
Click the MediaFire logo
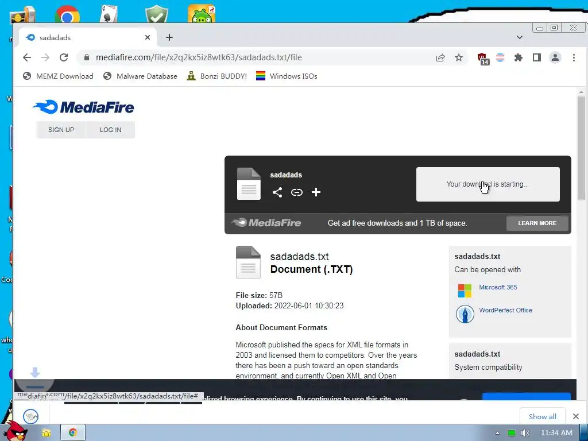coord(83,107)
